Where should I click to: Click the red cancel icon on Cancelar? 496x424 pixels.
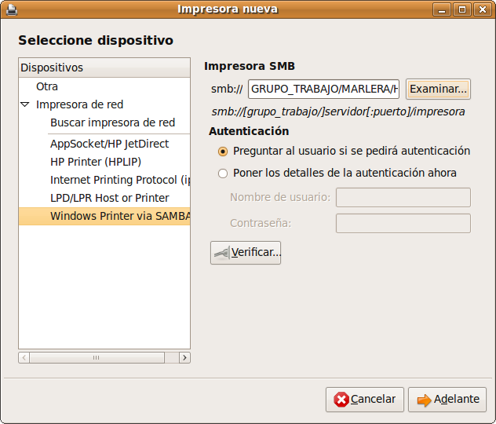coord(341,400)
